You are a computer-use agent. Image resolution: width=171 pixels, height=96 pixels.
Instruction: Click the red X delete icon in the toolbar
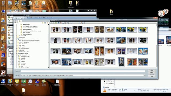(x=61, y=23)
